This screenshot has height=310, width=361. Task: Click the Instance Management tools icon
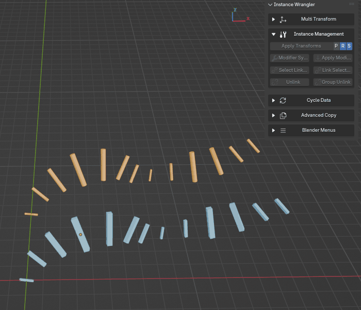click(283, 35)
